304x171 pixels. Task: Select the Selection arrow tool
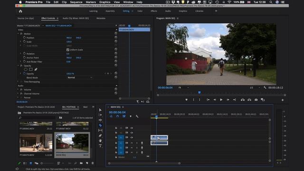pos(100,110)
